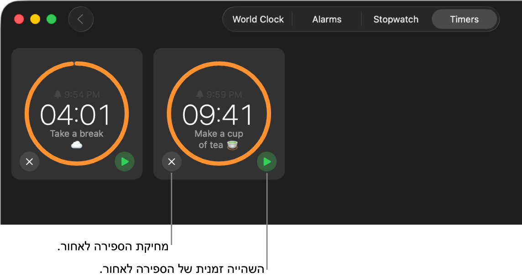Click the 9:54 PM bell alert time
Viewport: 522px width, 277px height.
(x=77, y=95)
